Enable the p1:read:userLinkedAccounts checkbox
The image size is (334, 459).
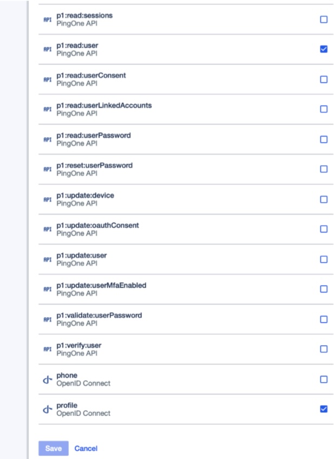point(324,109)
